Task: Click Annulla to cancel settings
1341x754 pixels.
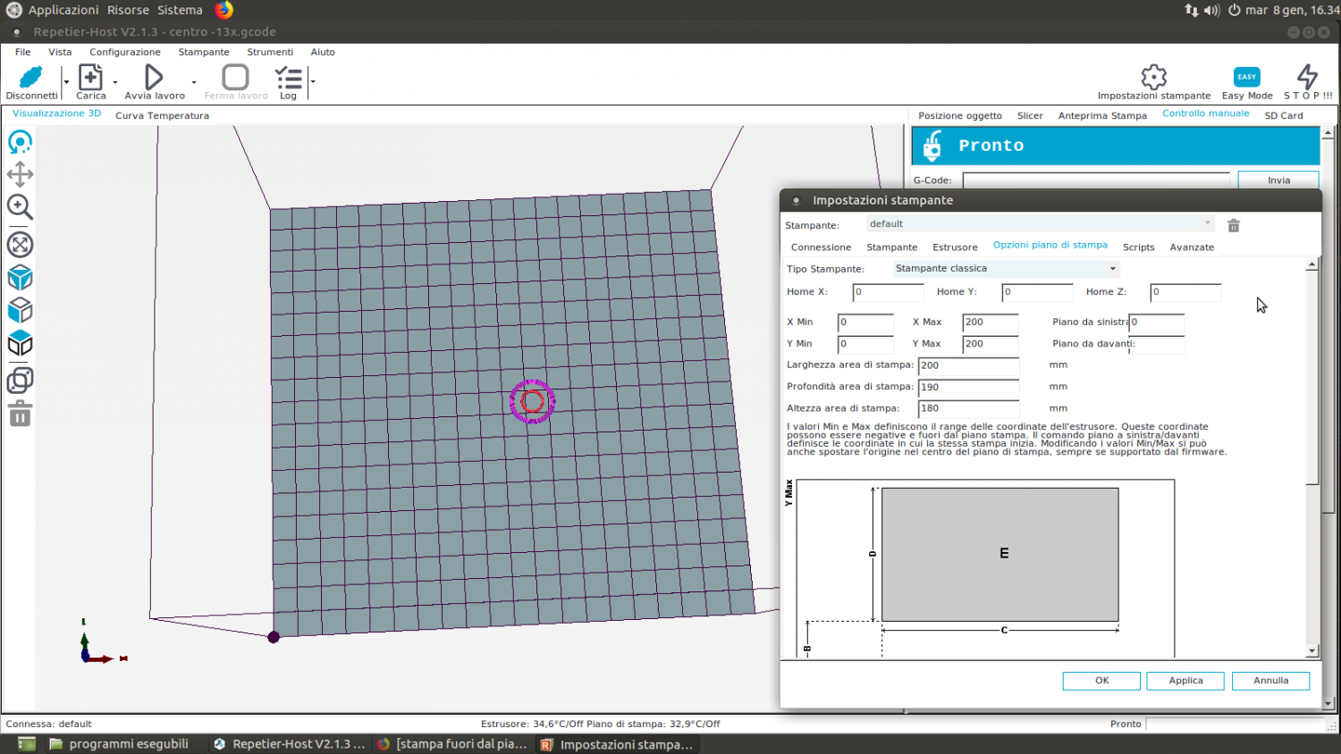Action: (x=1270, y=681)
